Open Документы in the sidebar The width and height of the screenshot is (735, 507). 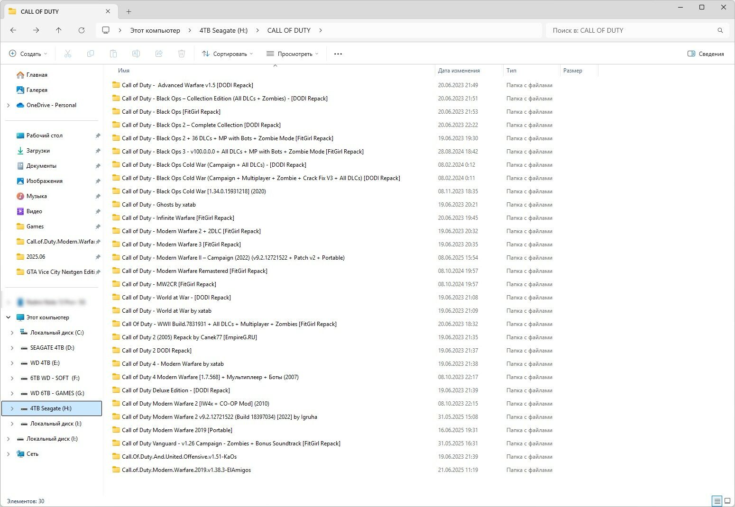(41, 166)
